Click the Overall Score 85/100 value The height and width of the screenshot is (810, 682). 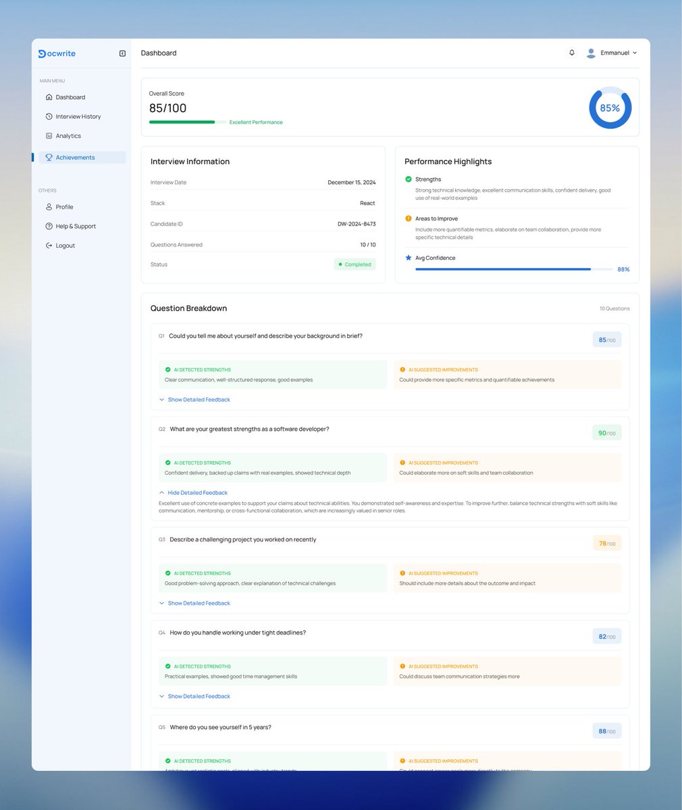click(168, 108)
